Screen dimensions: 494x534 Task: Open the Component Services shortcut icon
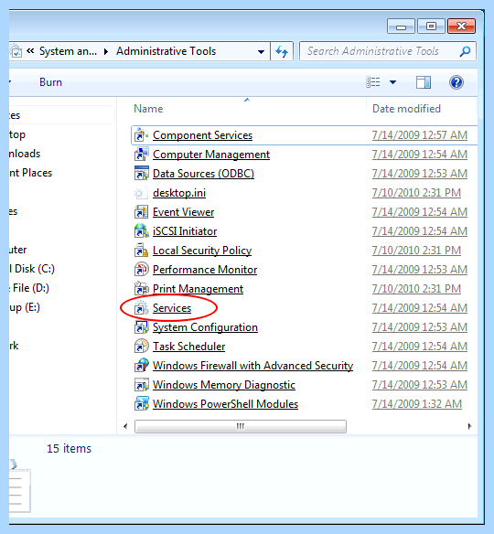[141, 135]
